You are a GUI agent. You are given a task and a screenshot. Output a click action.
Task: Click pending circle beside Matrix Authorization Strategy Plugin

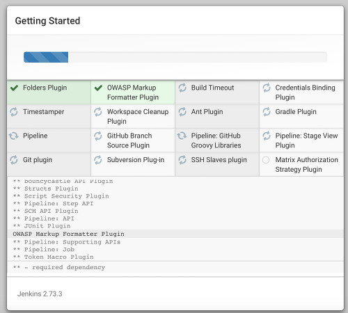pos(266,160)
